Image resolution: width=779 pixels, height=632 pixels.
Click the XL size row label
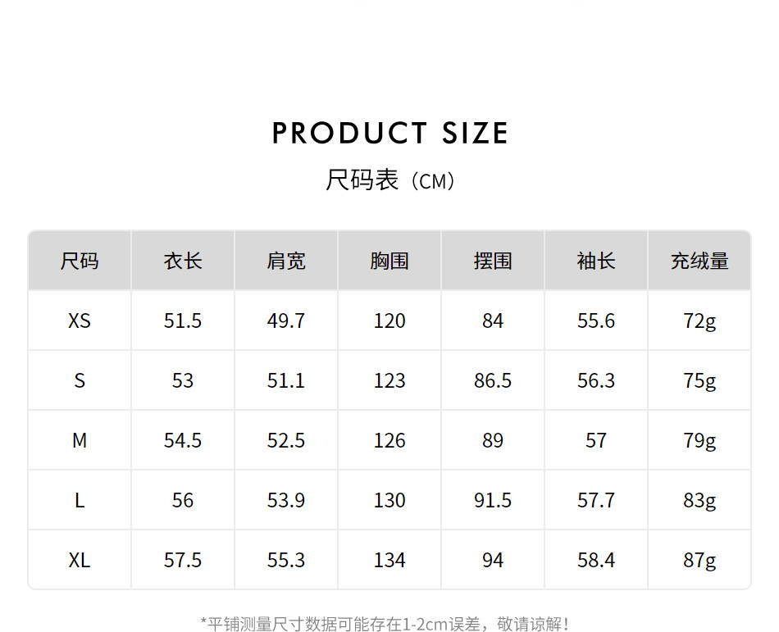[x=80, y=560]
